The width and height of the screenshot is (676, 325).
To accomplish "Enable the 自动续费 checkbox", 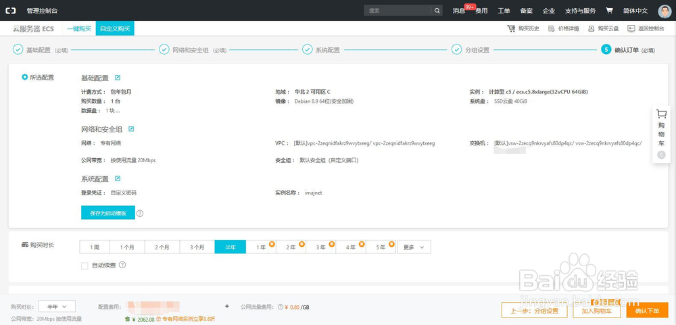I will 84,266.
